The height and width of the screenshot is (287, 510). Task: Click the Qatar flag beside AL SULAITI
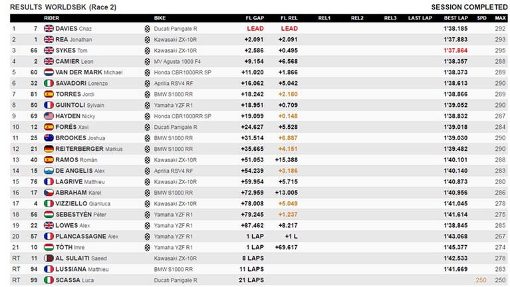[x=49, y=258]
